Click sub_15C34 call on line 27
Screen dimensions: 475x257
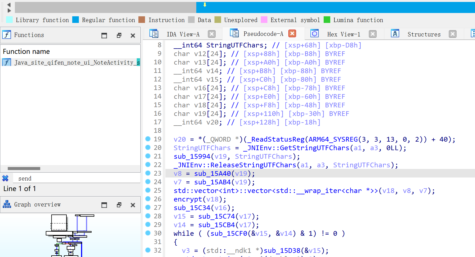192,208
